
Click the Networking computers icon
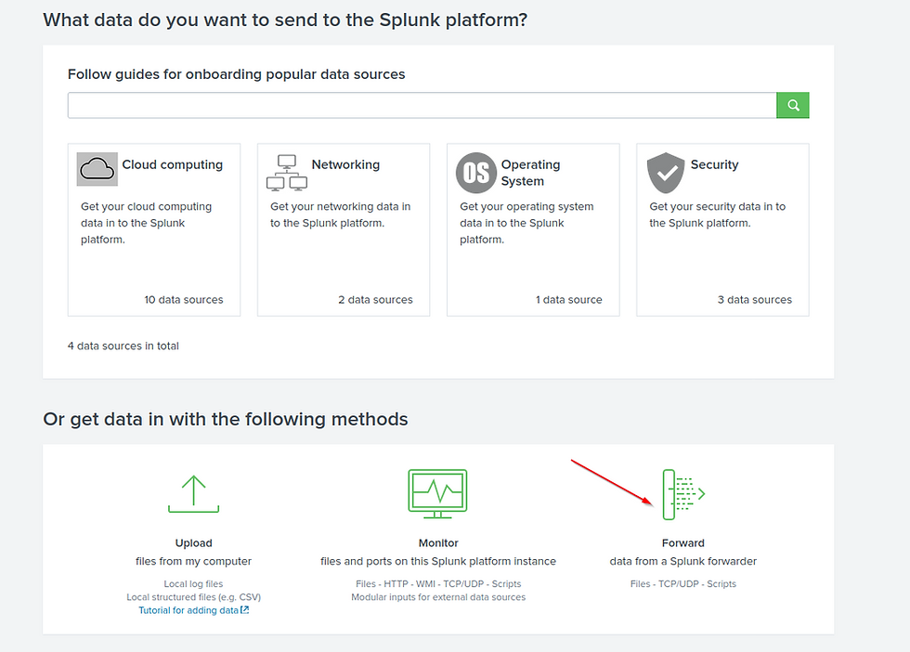click(x=286, y=172)
